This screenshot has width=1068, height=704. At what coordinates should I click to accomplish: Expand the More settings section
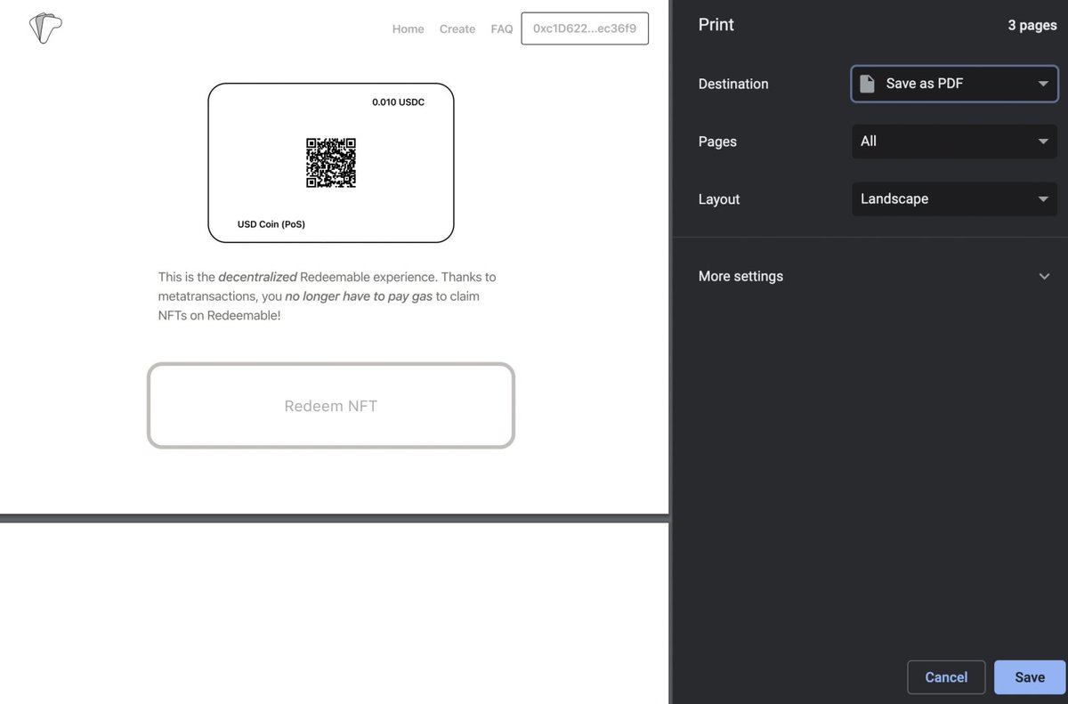pyautogui.click(x=874, y=276)
